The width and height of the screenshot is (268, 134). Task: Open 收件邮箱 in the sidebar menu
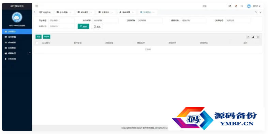(17, 37)
